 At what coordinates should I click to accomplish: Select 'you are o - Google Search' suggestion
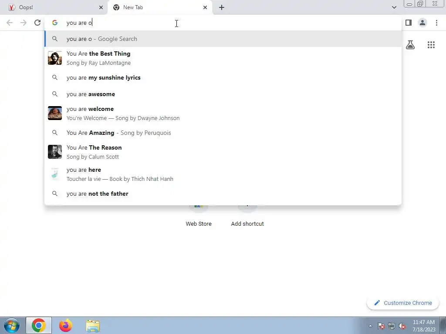coord(223,39)
